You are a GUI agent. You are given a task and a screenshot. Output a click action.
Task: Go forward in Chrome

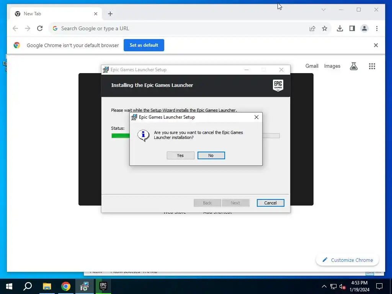28,28
